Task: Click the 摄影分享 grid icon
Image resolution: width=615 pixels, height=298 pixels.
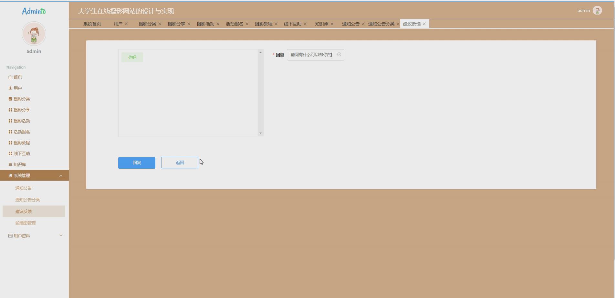Action: [x=10, y=110]
